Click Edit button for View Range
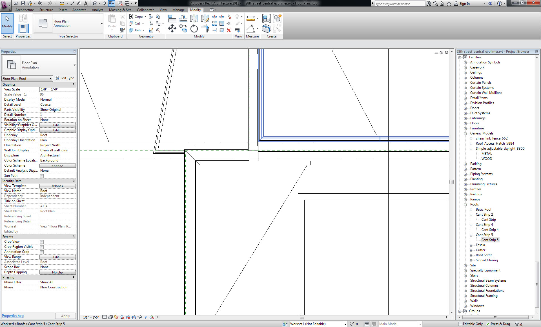This screenshot has width=541, height=327. point(57,257)
